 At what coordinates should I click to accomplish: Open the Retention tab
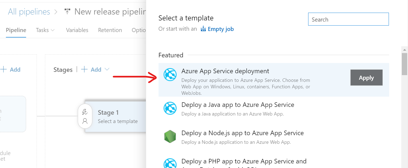click(x=110, y=30)
